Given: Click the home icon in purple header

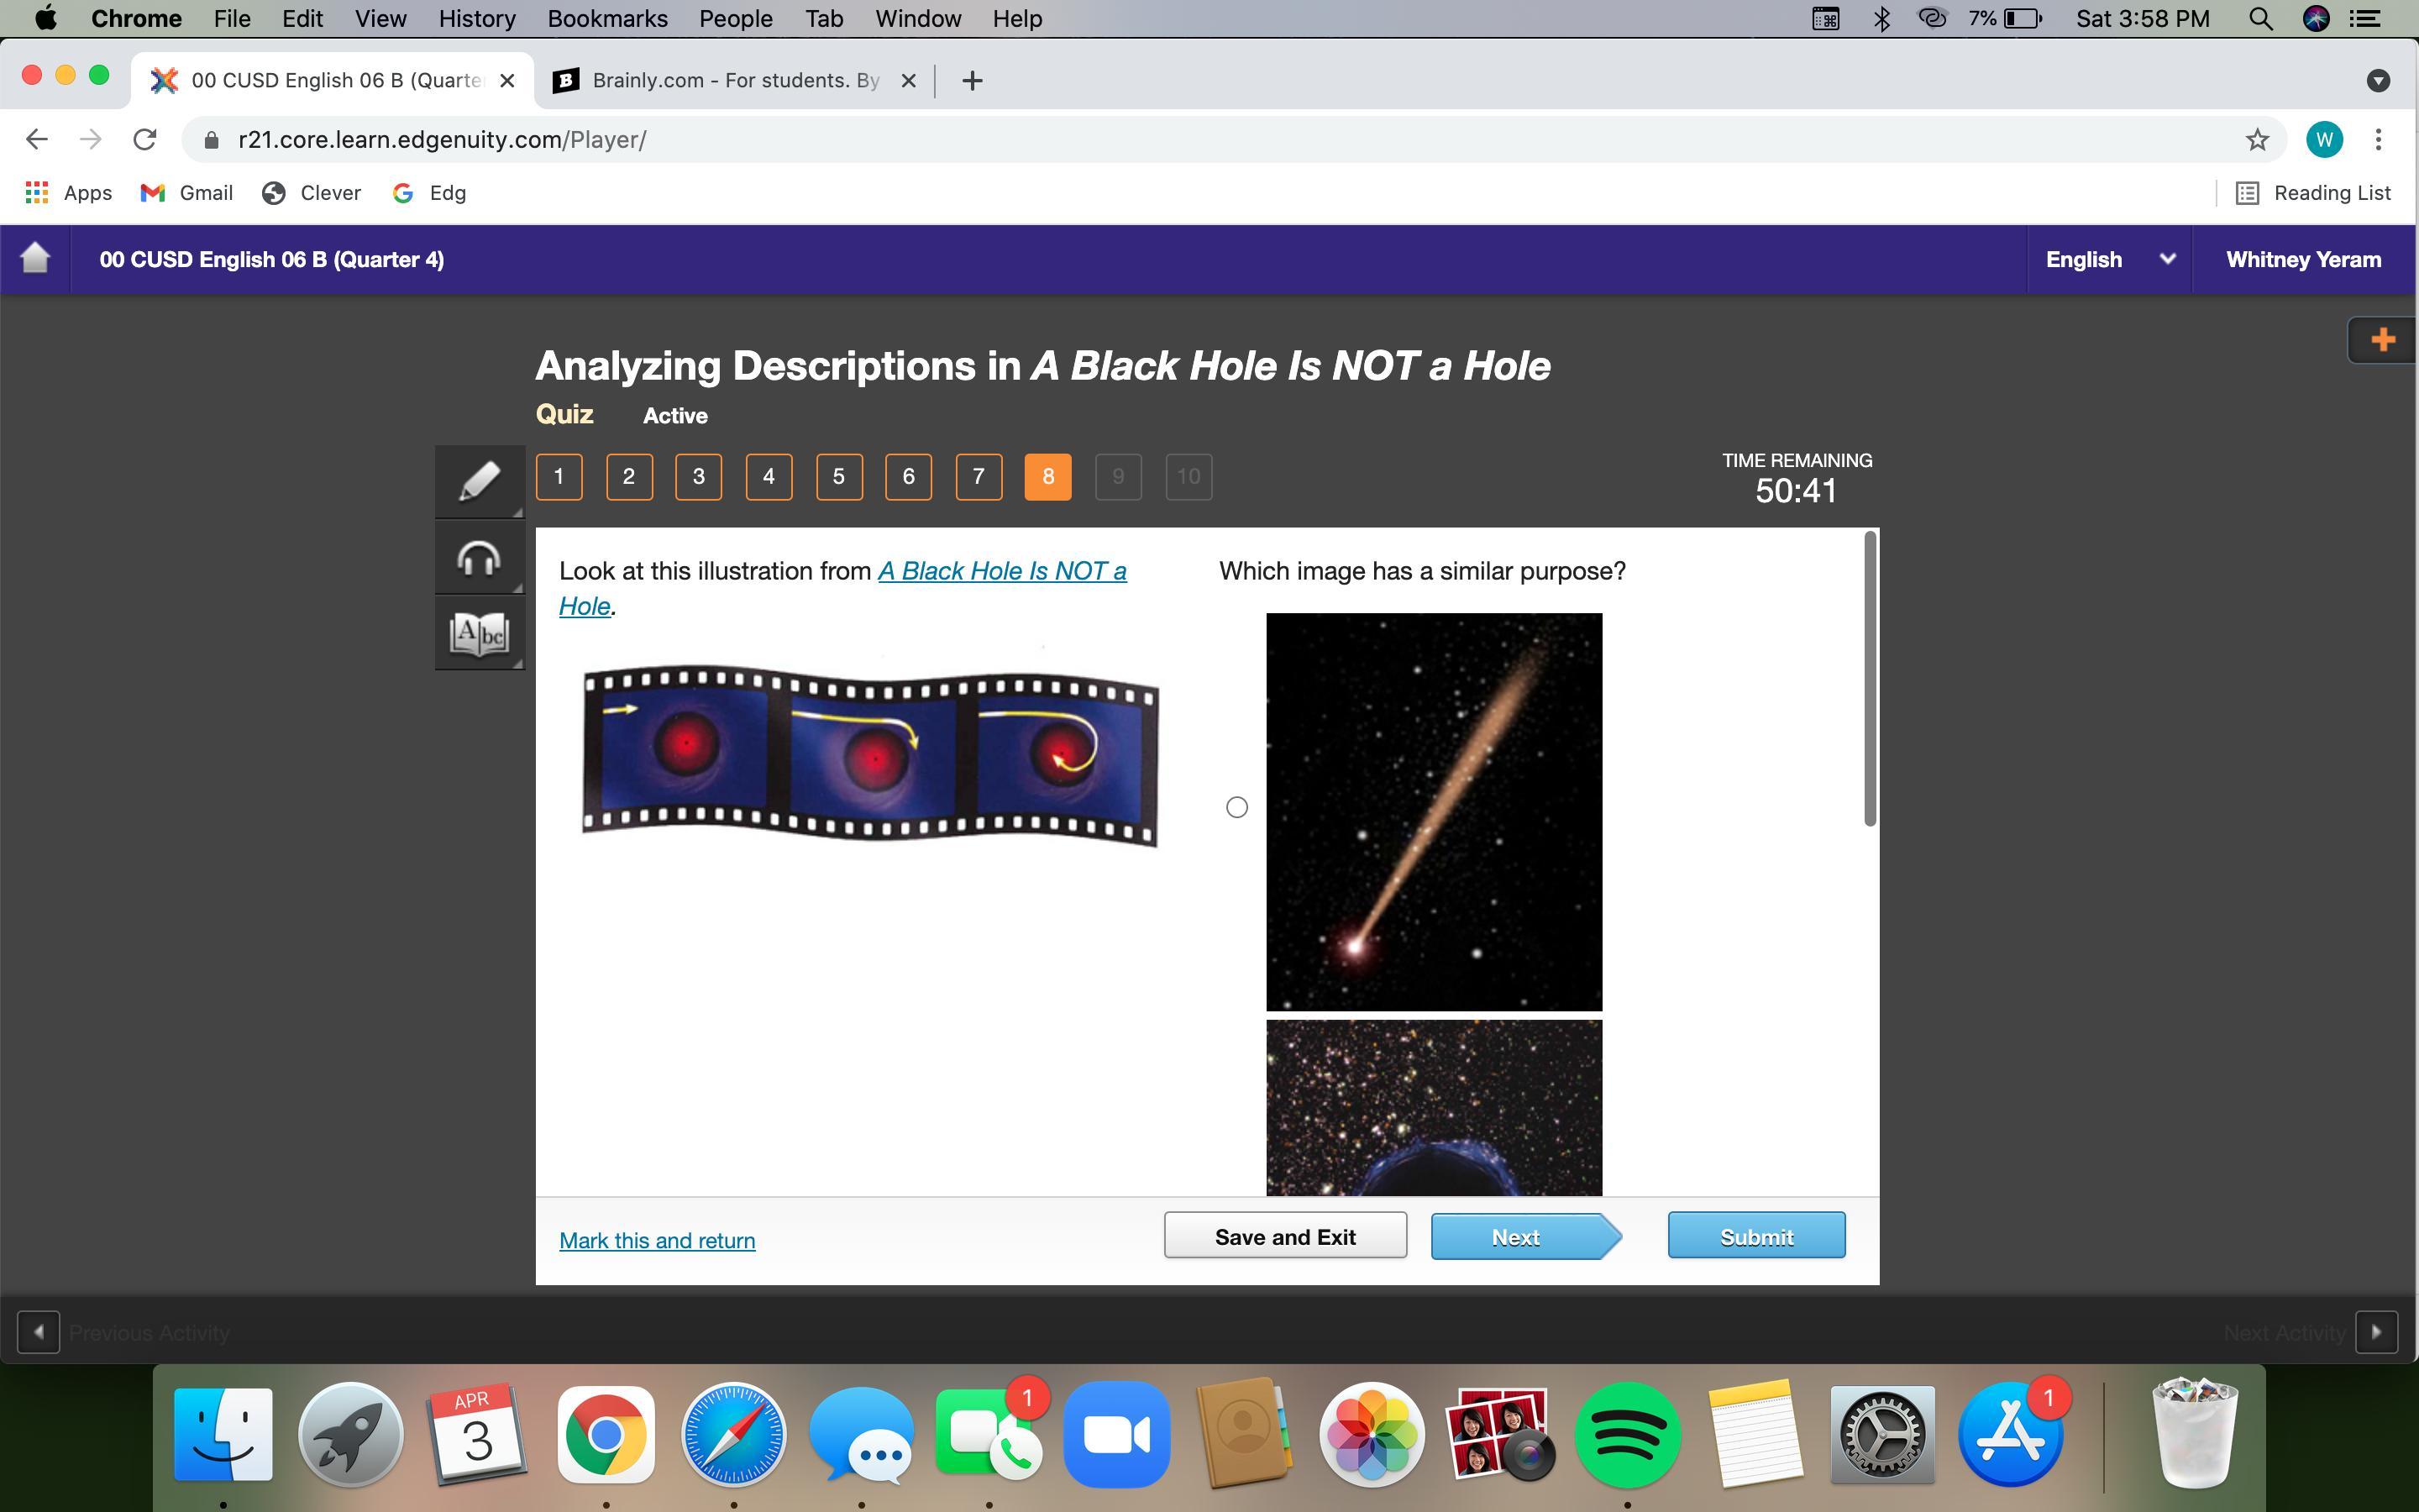Looking at the screenshot, I should (35, 259).
